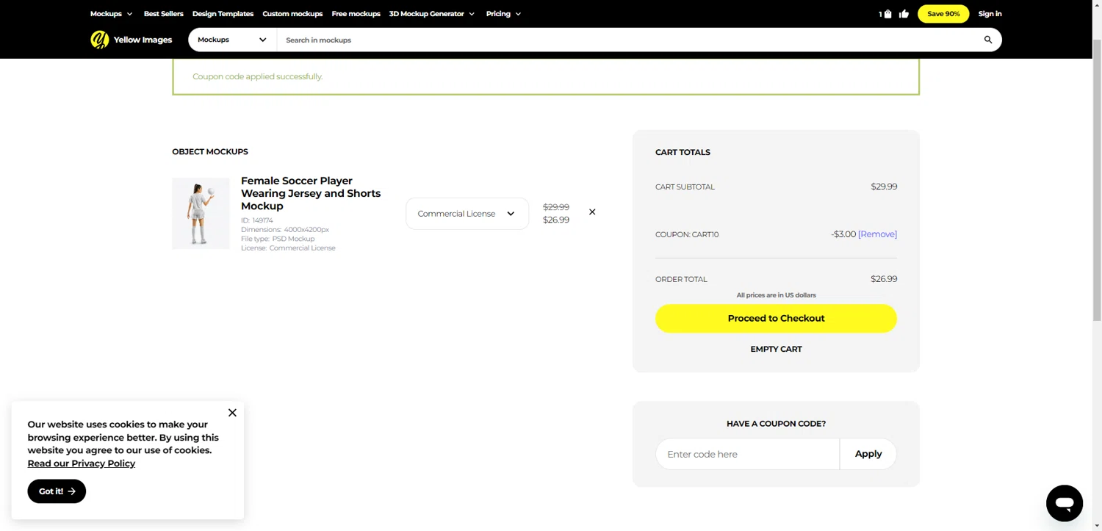Open Free mockups menu item
The width and height of the screenshot is (1102, 531).
(x=356, y=14)
